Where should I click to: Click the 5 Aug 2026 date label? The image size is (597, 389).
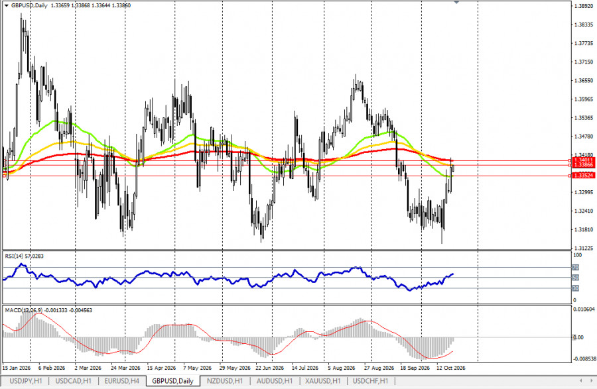342,368
